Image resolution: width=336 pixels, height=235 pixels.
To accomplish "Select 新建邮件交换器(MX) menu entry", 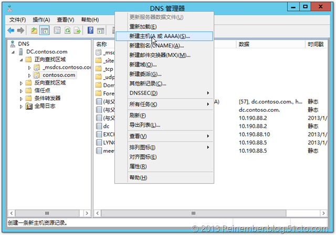I will tap(160, 55).
